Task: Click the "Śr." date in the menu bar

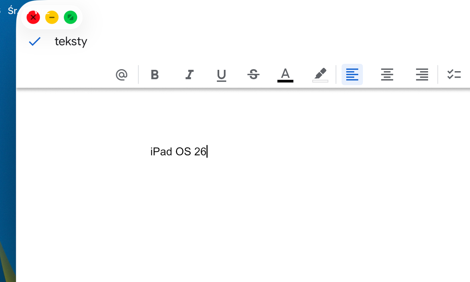Action: click(x=12, y=10)
